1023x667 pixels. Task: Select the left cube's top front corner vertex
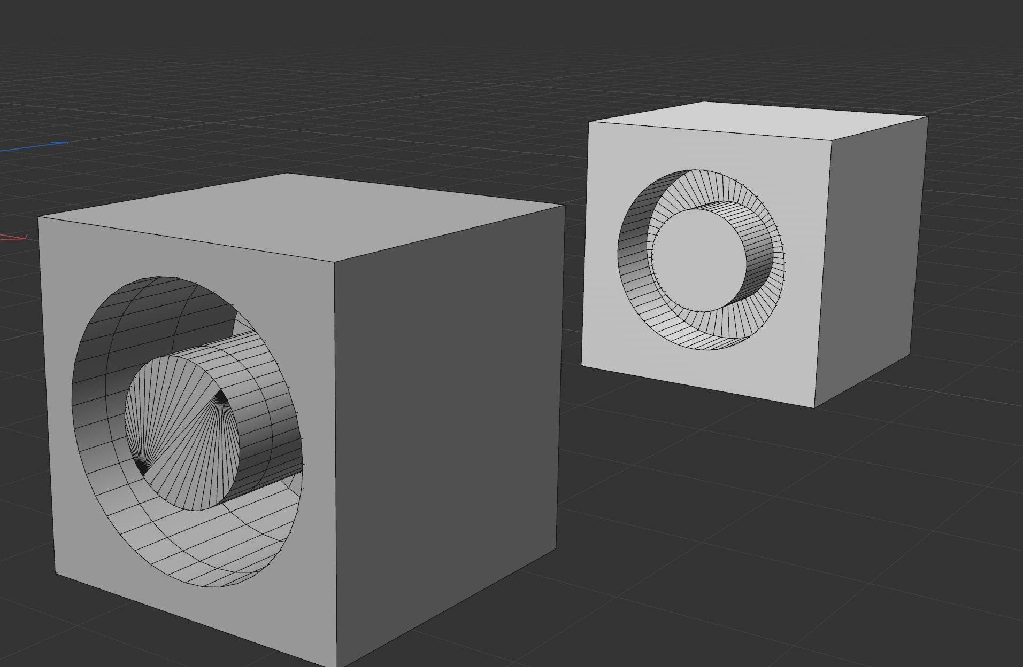[x=334, y=262]
